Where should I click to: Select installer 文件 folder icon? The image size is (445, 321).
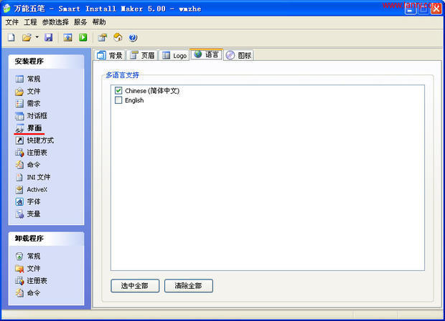coord(19,91)
